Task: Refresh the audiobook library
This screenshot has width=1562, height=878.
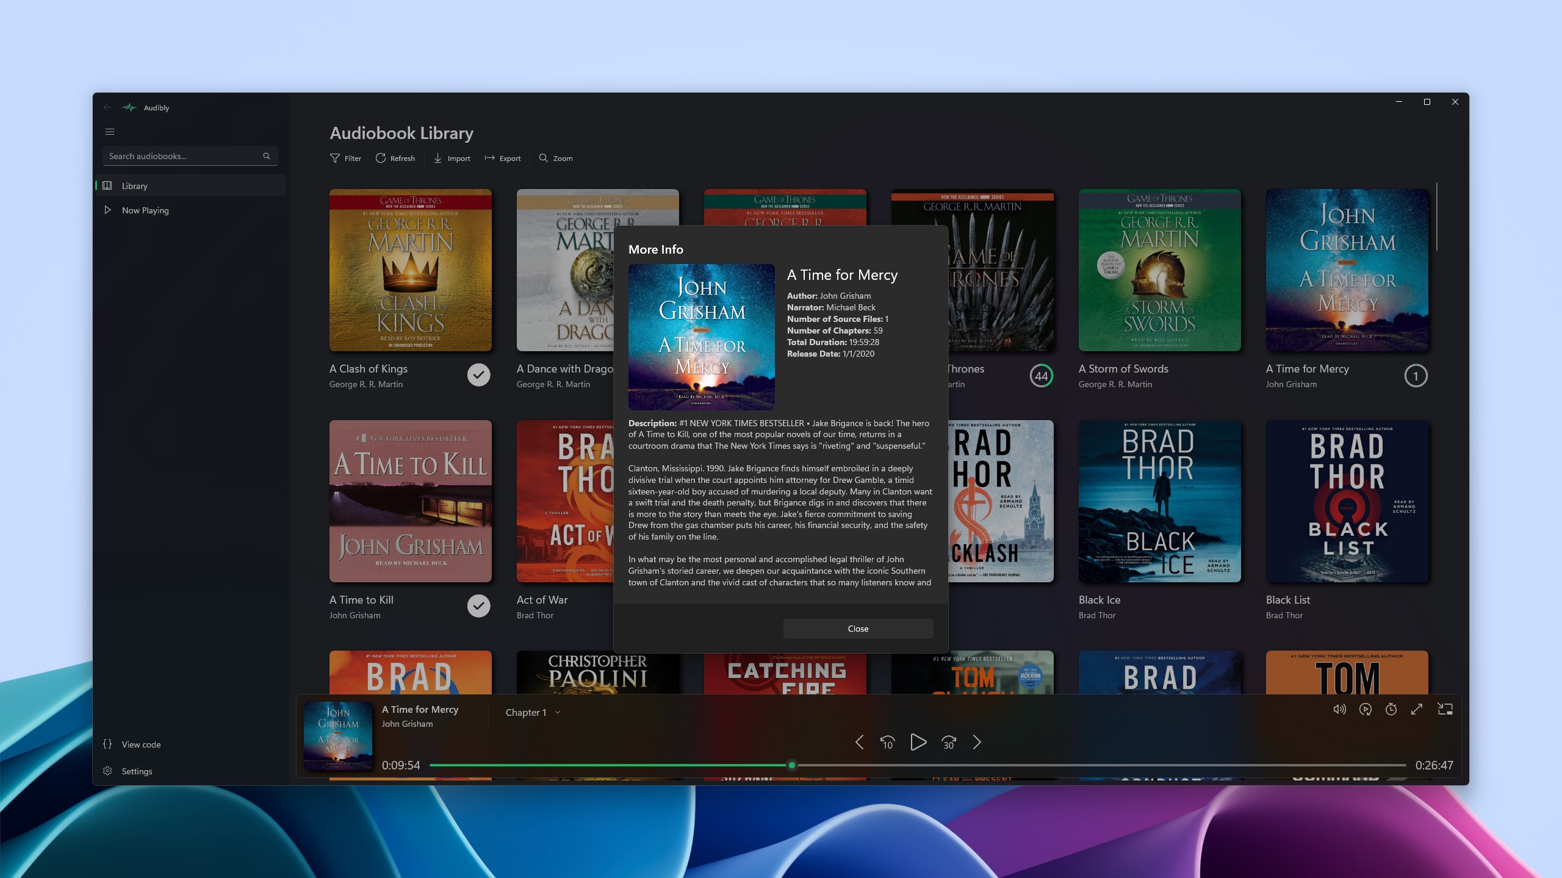Action: (x=395, y=158)
